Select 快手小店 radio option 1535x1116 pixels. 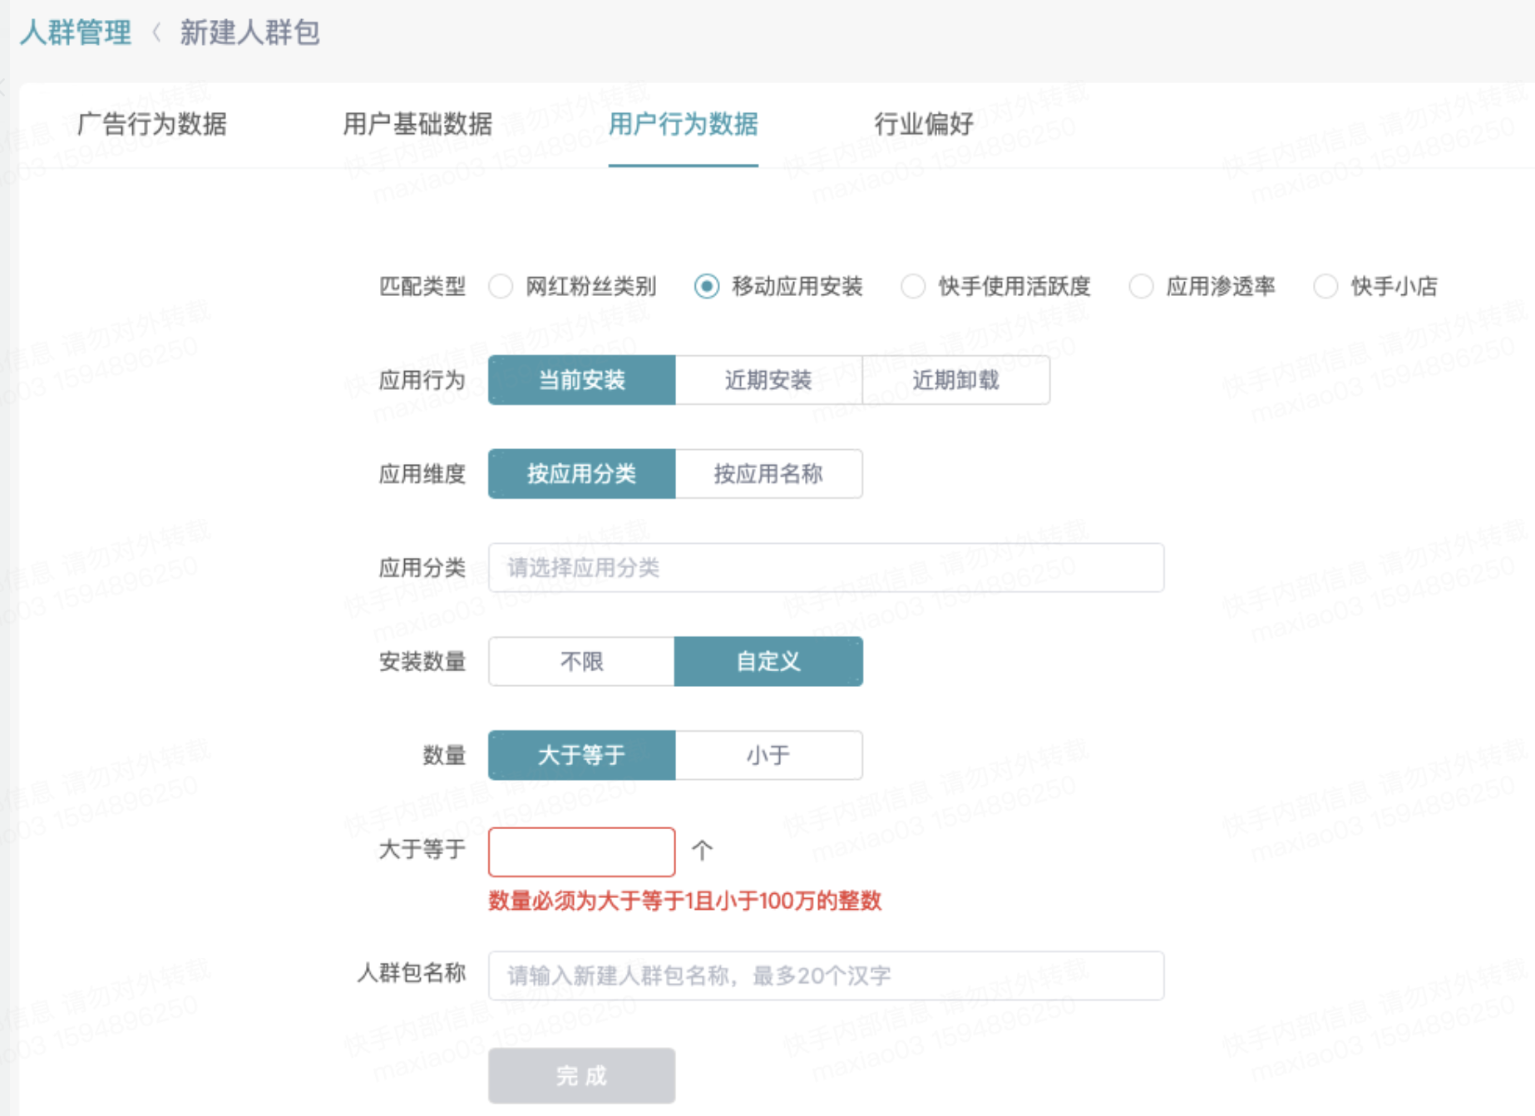coord(1325,286)
